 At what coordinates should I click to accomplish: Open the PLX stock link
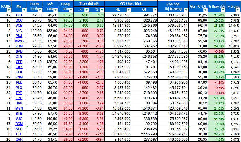pyautogui.click(x=19, y=88)
